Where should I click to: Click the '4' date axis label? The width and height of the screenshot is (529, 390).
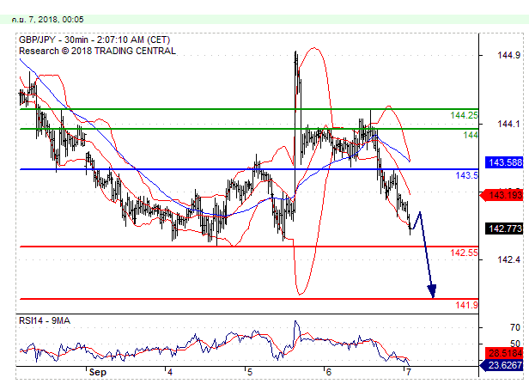170,373
